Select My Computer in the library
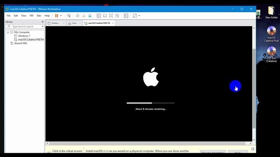 pos(22,32)
